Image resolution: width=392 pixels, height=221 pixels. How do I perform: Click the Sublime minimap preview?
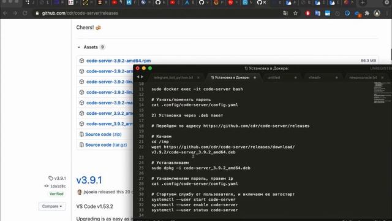382,93
